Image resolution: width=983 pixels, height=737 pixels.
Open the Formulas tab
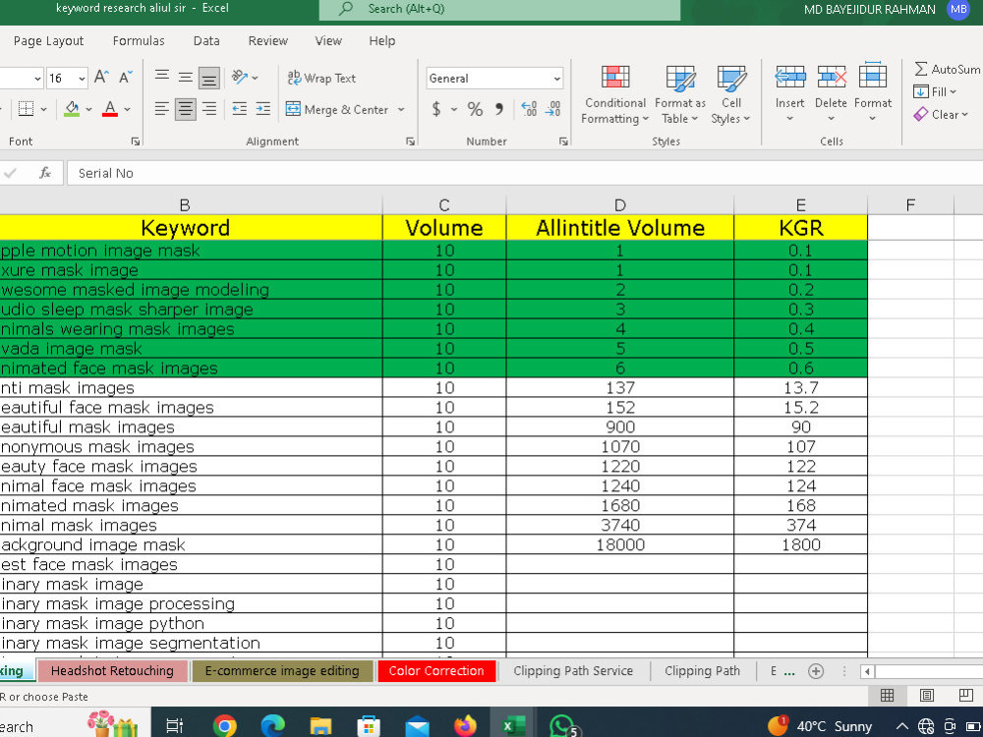pyautogui.click(x=139, y=40)
